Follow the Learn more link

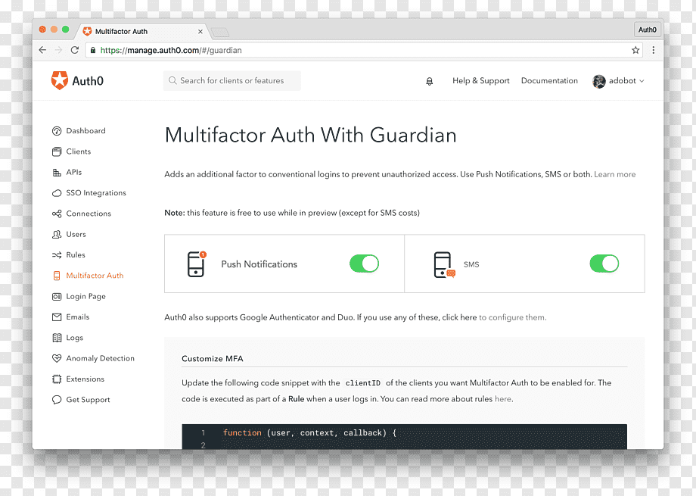coord(615,174)
